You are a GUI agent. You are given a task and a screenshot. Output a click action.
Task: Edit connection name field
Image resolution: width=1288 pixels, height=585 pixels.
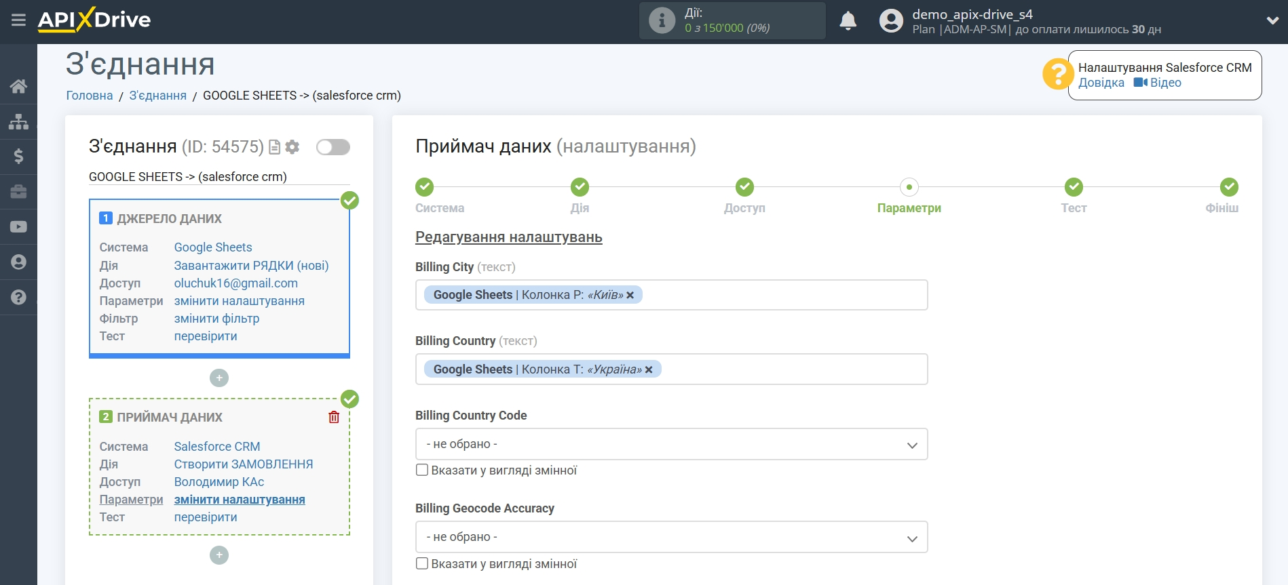coord(219,177)
